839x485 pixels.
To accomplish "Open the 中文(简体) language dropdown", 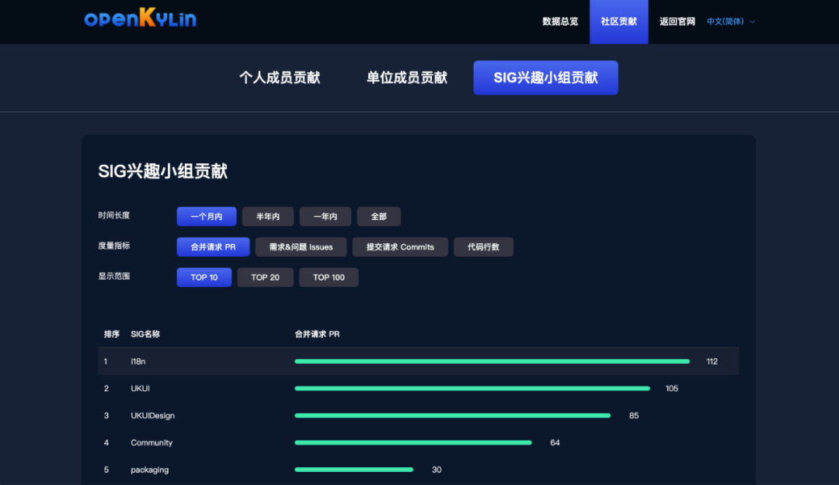I will coord(729,21).
